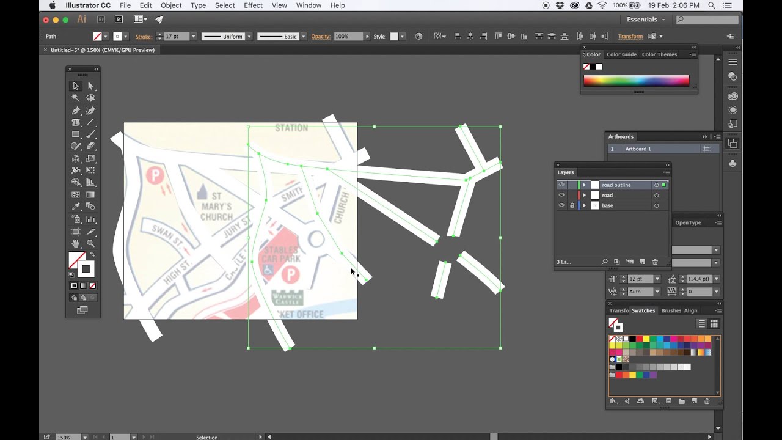Select the Lasso tool
Image resolution: width=782 pixels, height=440 pixels.
(90, 98)
